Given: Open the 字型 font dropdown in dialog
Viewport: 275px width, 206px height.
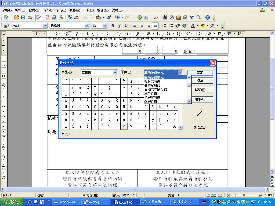Looking at the screenshot, I should point(115,72).
